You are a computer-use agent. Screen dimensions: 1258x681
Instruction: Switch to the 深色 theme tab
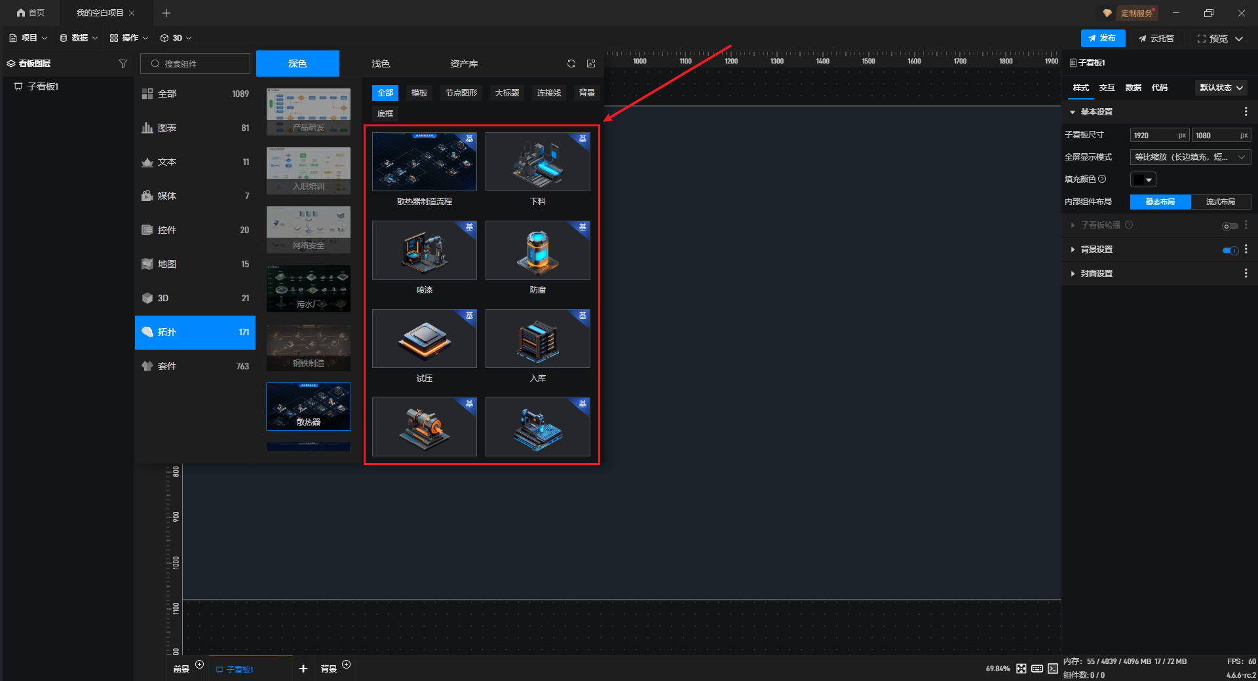point(297,64)
